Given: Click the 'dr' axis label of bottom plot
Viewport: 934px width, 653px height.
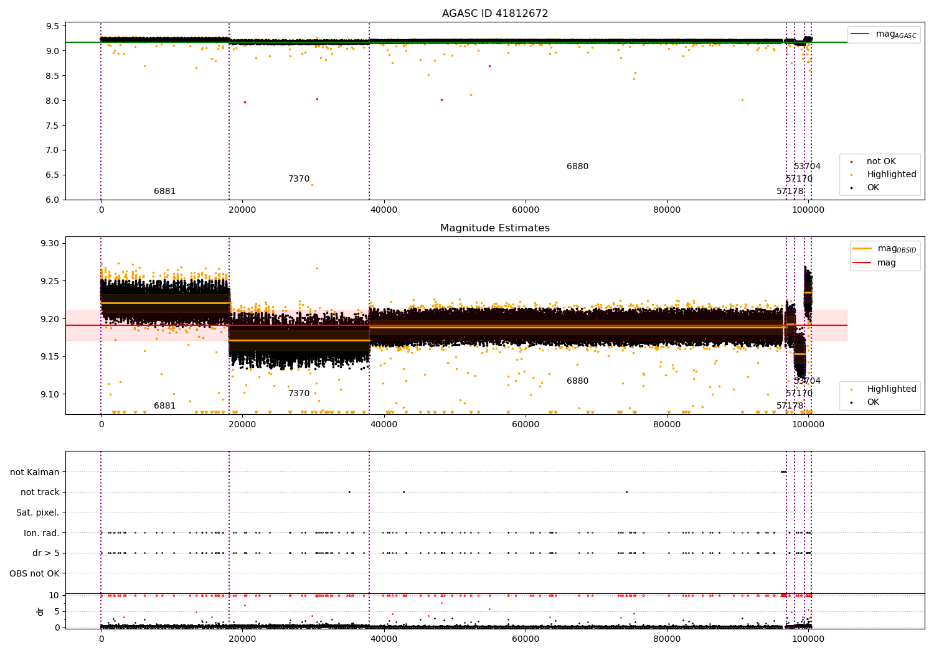Looking at the screenshot, I should pyautogui.click(x=40, y=611).
